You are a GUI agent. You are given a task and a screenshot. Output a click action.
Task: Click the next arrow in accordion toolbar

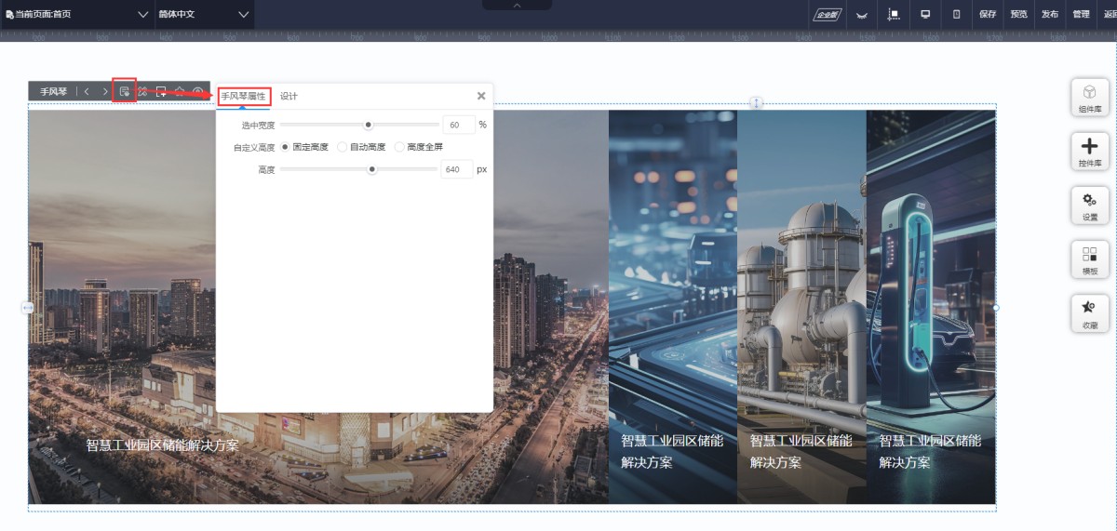104,91
